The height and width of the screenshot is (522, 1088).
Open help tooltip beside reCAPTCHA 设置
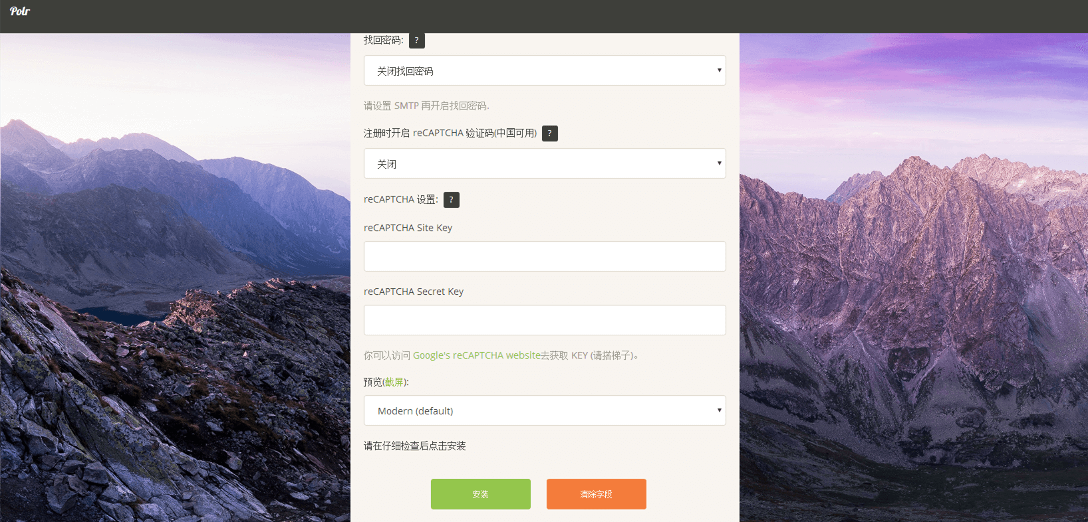point(452,200)
